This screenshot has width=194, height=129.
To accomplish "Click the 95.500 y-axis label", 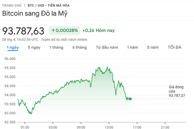I will (10, 68).
